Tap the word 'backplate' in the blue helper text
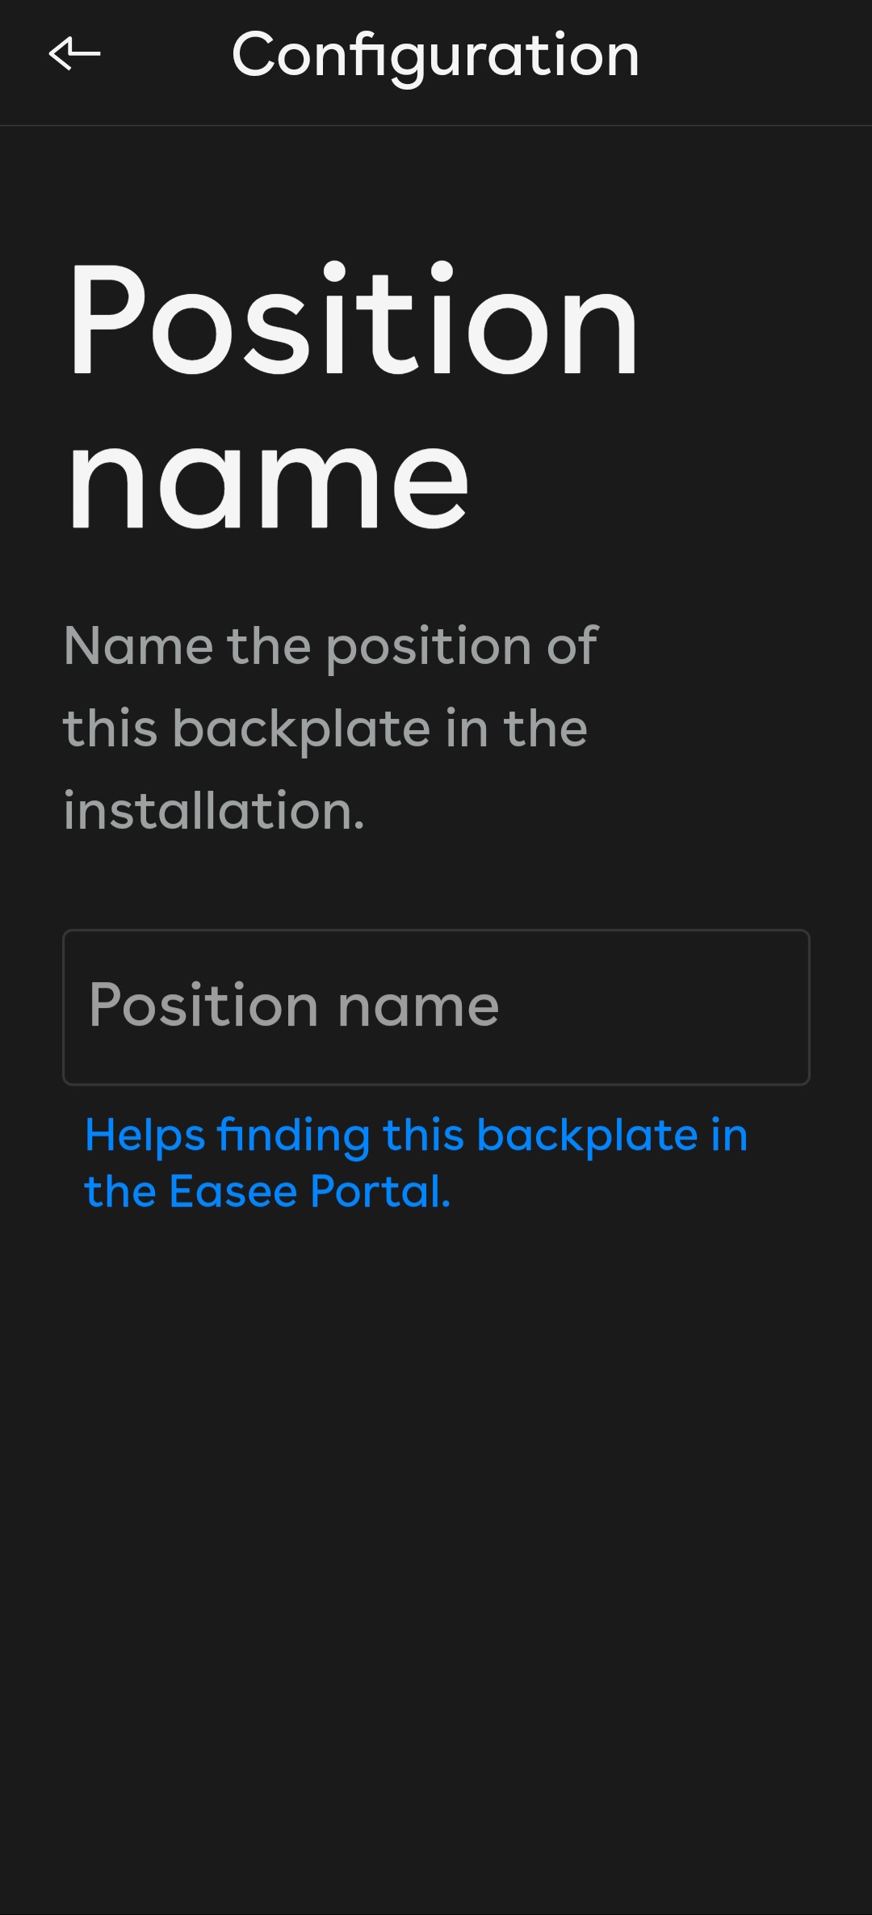Viewport: 872px width, 1915px height. tap(587, 1136)
